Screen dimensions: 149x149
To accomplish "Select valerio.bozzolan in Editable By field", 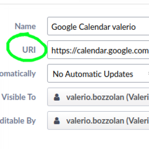I will point(95,121).
